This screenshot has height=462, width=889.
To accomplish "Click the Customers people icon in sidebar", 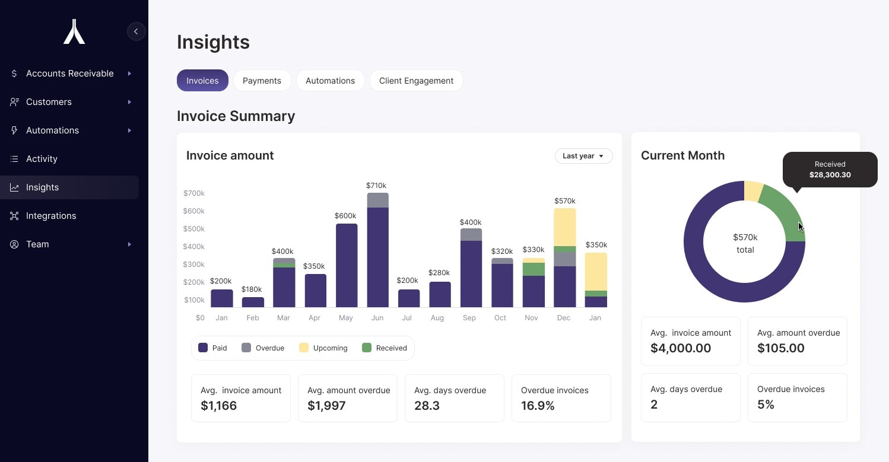I will pos(14,102).
